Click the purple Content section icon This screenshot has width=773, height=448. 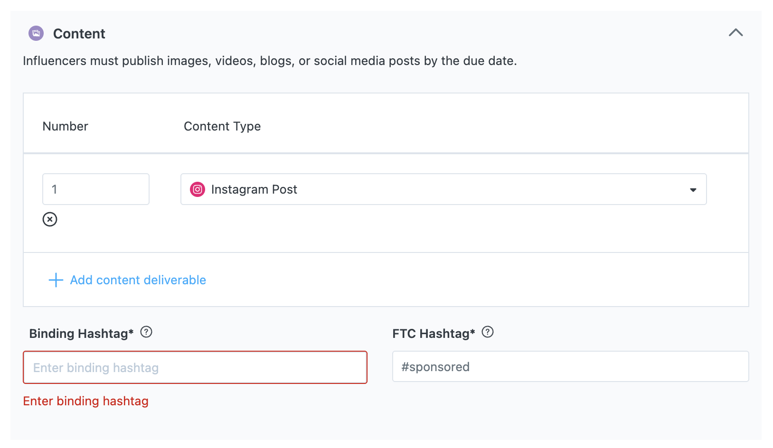(x=36, y=33)
